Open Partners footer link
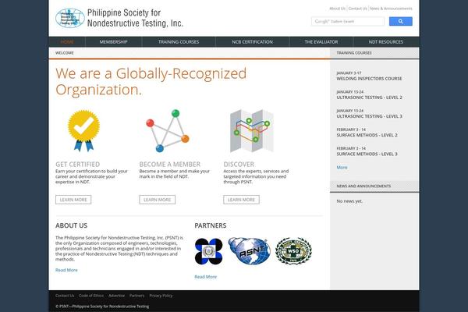 [136, 296]
